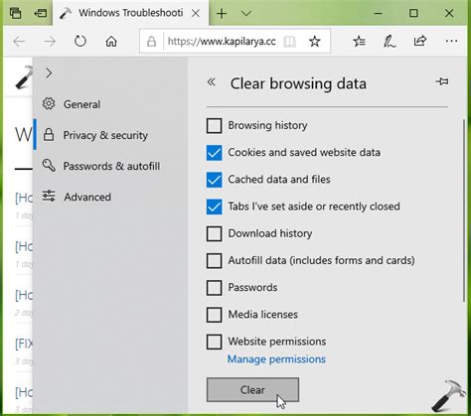Add notes with the pen icon
471x416 pixels.
pyautogui.click(x=390, y=42)
